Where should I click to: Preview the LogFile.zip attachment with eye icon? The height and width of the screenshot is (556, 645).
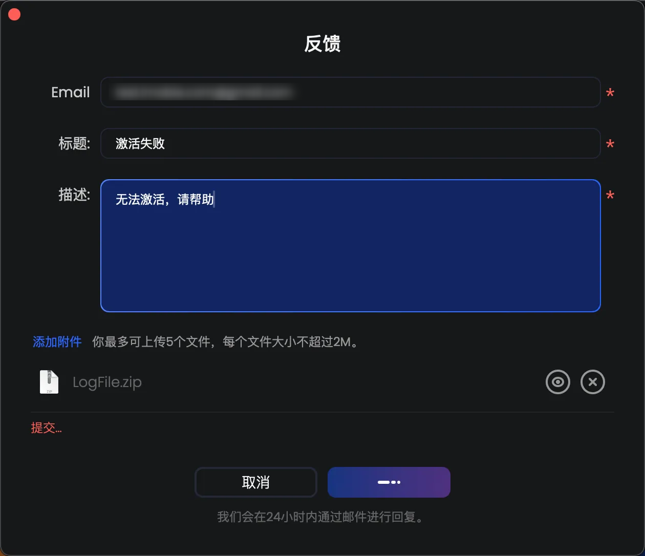coord(557,382)
